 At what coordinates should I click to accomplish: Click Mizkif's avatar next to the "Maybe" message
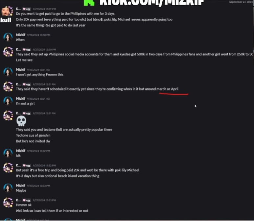[x=8, y=188]
